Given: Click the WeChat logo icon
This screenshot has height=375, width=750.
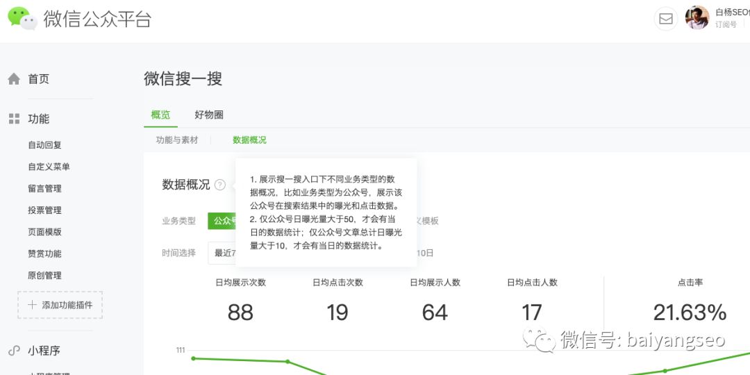Looking at the screenshot, I should tap(22, 19).
